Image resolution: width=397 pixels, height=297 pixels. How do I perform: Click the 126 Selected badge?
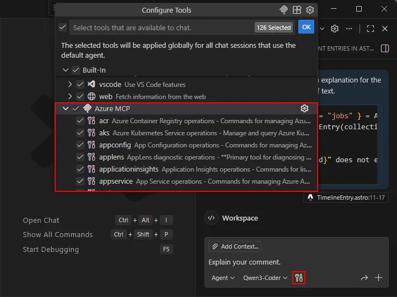tap(273, 28)
